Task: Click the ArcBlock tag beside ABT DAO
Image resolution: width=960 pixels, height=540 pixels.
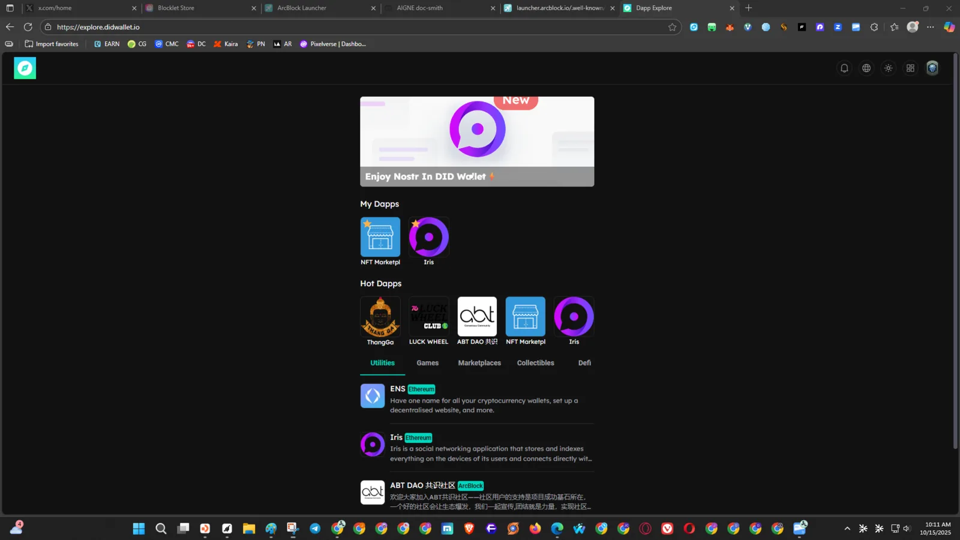Action: tap(470, 486)
